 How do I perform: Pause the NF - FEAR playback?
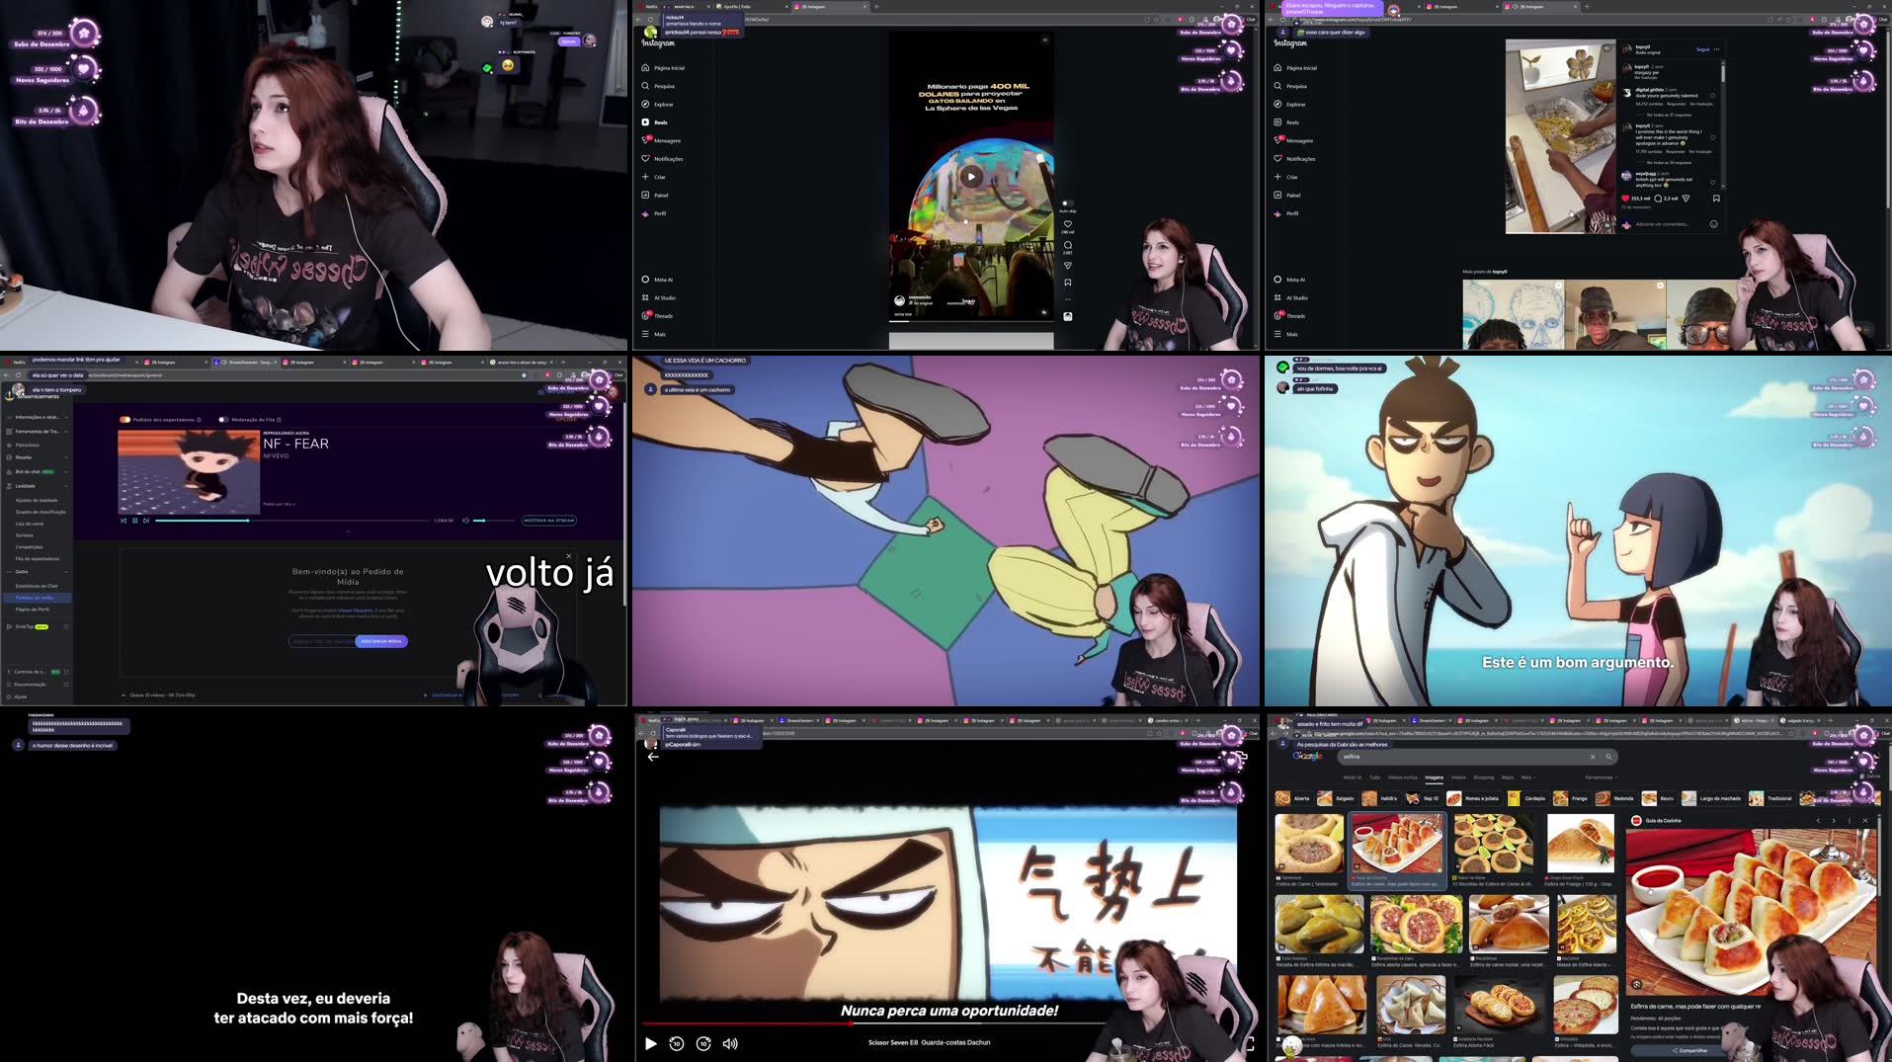click(134, 521)
